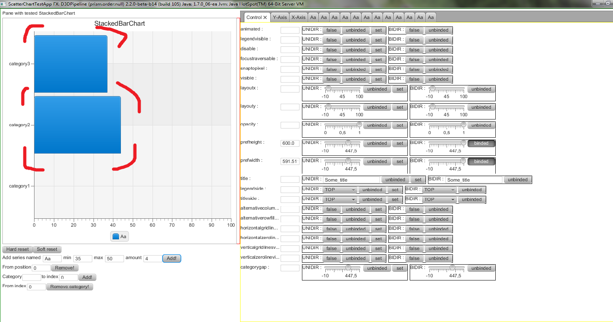This screenshot has height=322, width=613.
Task: Click the Remove category! button
Action: coord(70,287)
